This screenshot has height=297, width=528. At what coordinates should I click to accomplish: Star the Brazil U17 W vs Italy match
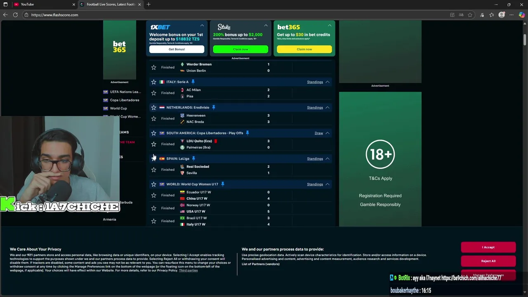153,221
